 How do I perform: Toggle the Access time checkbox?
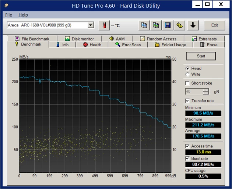click(x=187, y=146)
